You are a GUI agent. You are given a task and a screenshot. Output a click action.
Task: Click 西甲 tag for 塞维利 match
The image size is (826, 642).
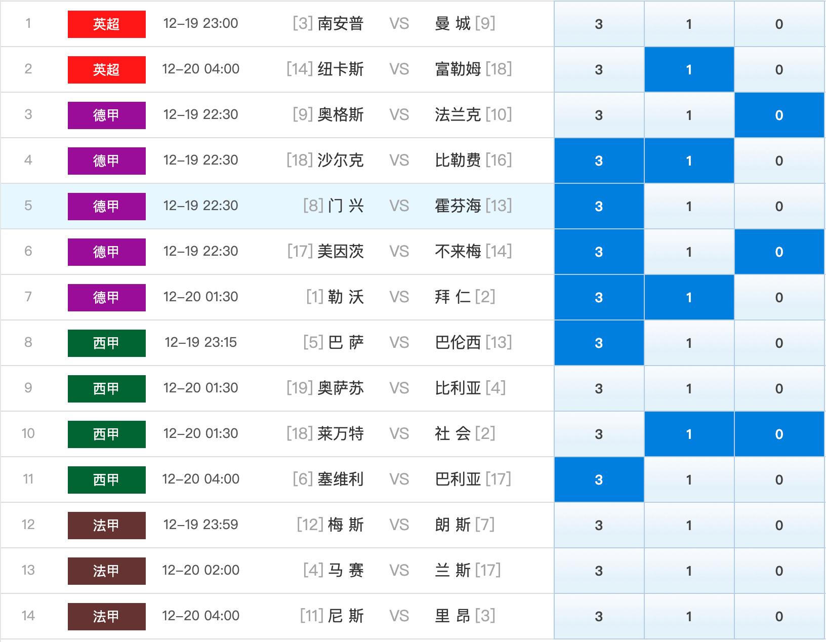[107, 480]
